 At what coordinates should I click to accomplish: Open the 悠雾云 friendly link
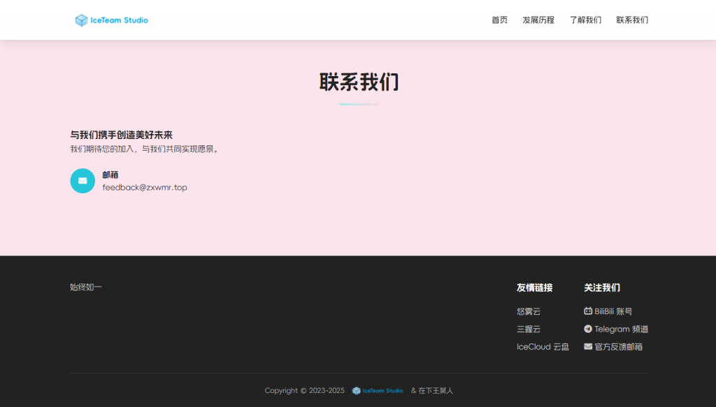529,311
